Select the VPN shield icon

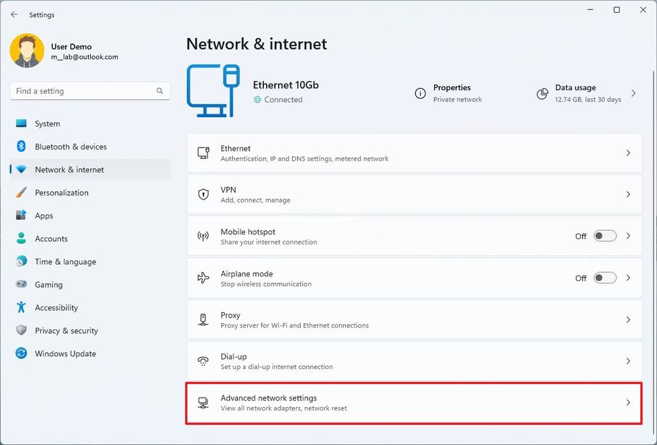pos(203,194)
